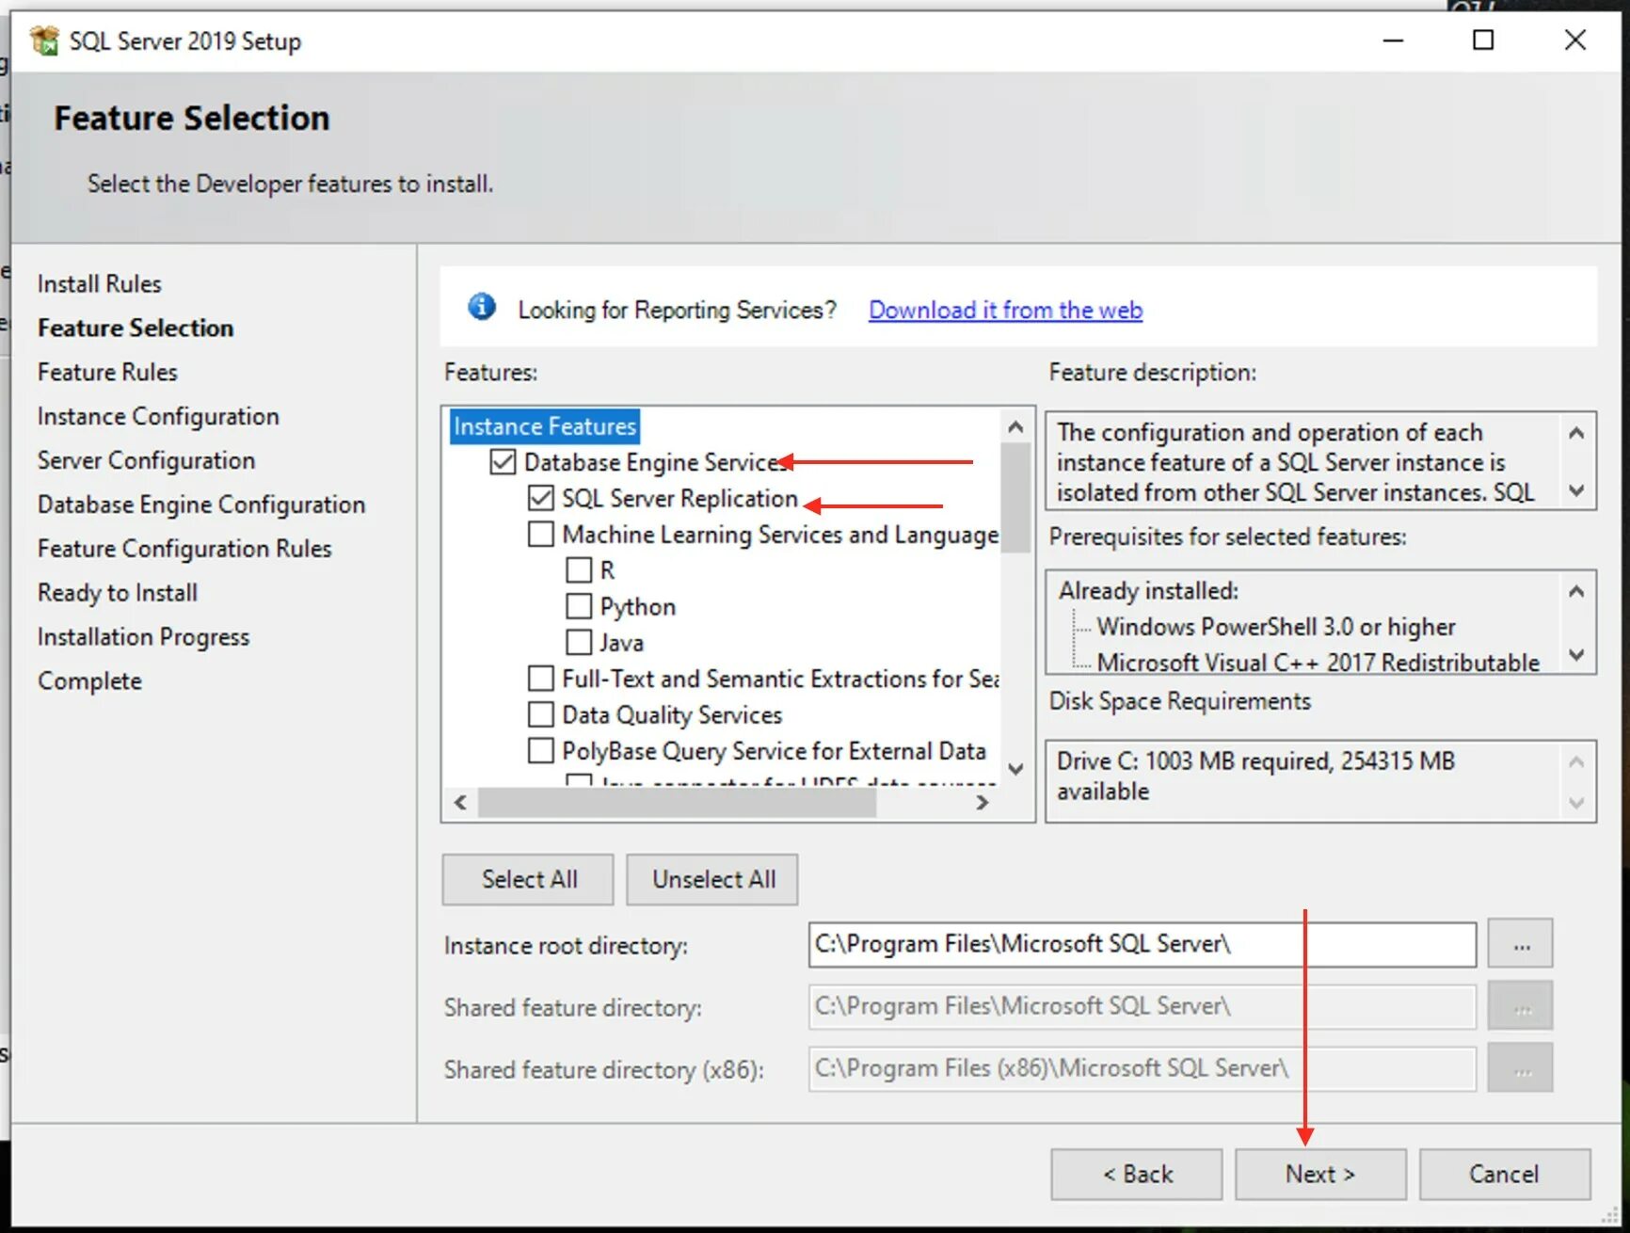Select Feature Rules step in sidebar
This screenshot has width=1630, height=1233.
107,372
